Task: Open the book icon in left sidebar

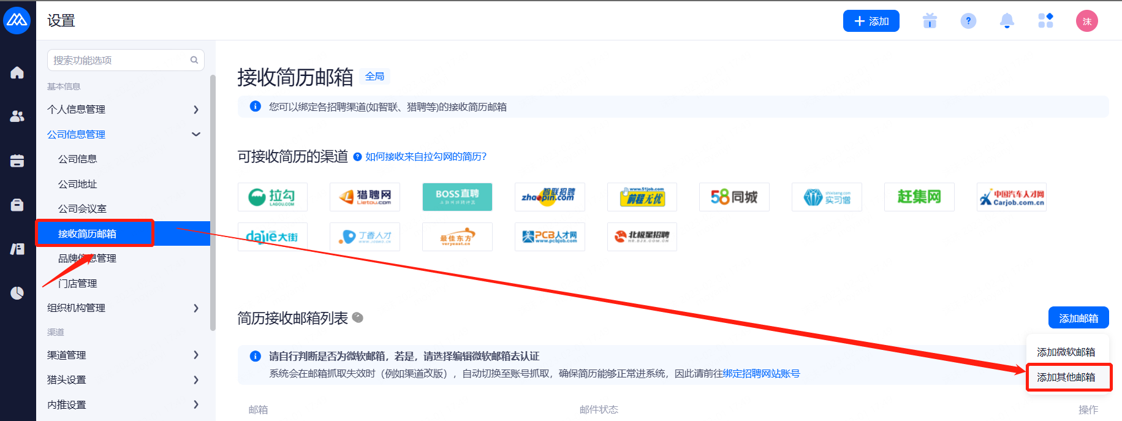Action: (x=17, y=249)
